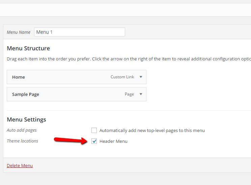The height and width of the screenshot is (185, 251).
Task: Click the 'Drag each item' instruction text
Action: [129, 59]
